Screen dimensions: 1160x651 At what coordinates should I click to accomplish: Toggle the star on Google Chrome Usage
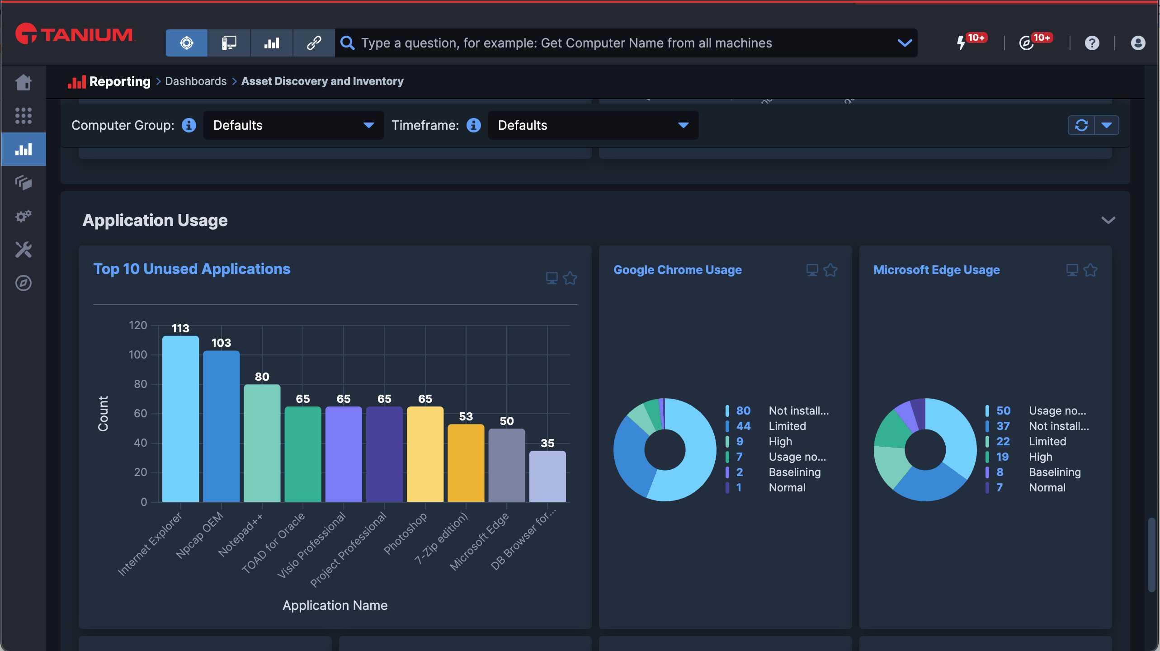pyautogui.click(x=830, y=270)
